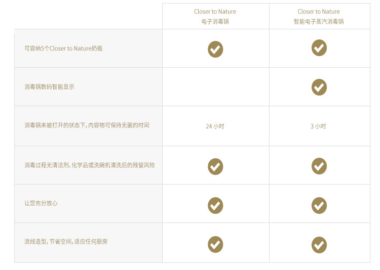
Task: Click the 让您充分放心 row label
Action: tap(41, 203)
